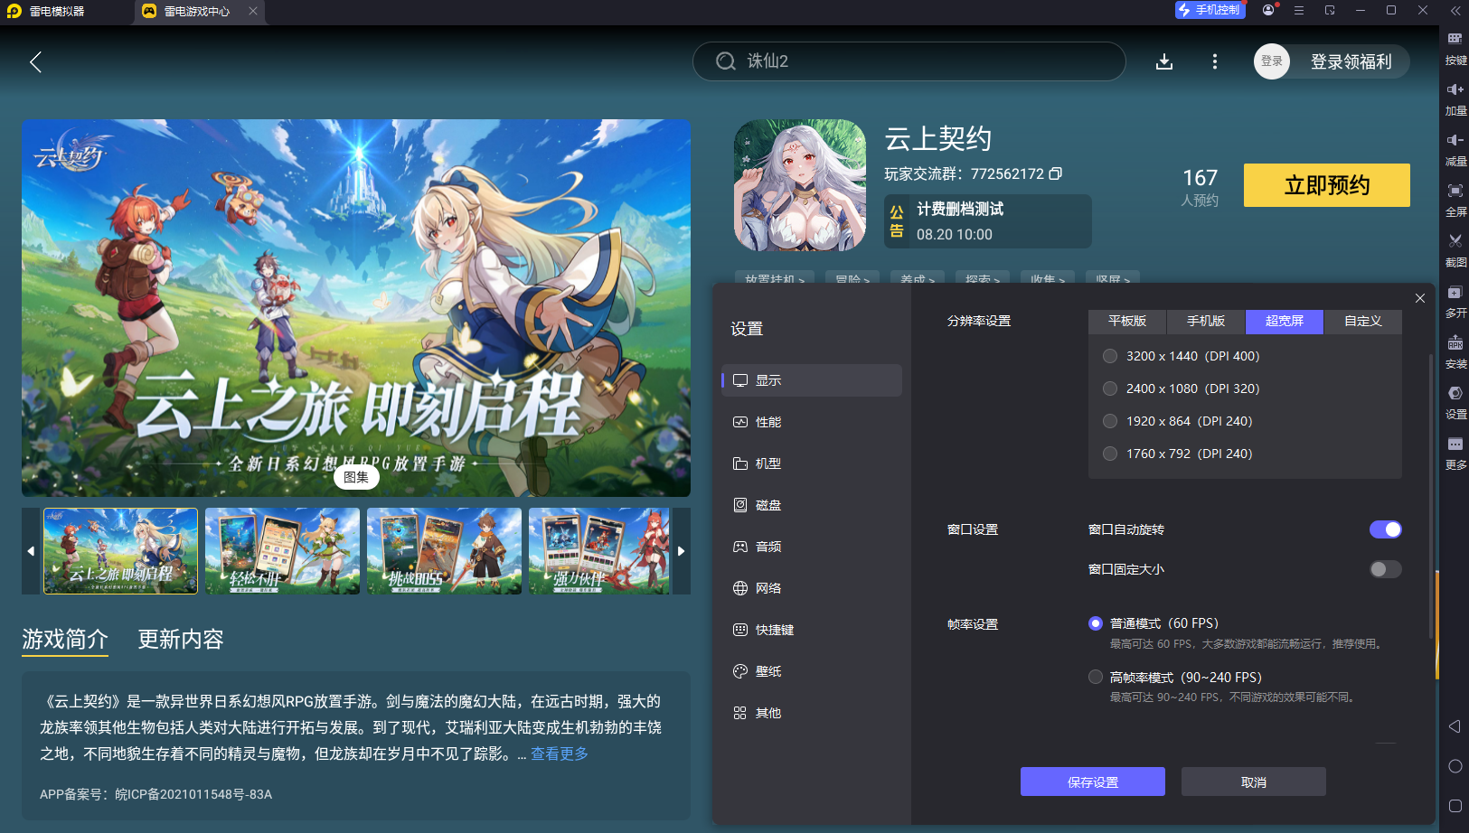Open the 快捷键 settings section
Image resolution: width=1469 pixels, height=833 pixels.
pos(812,630)
